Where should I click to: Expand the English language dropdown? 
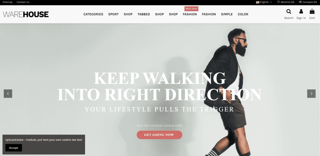point(264,2)
